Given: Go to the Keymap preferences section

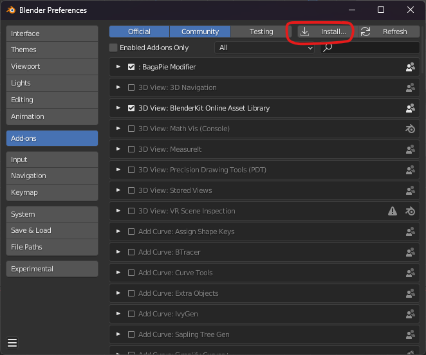Looking at the screenshot, I should (52, 192).
